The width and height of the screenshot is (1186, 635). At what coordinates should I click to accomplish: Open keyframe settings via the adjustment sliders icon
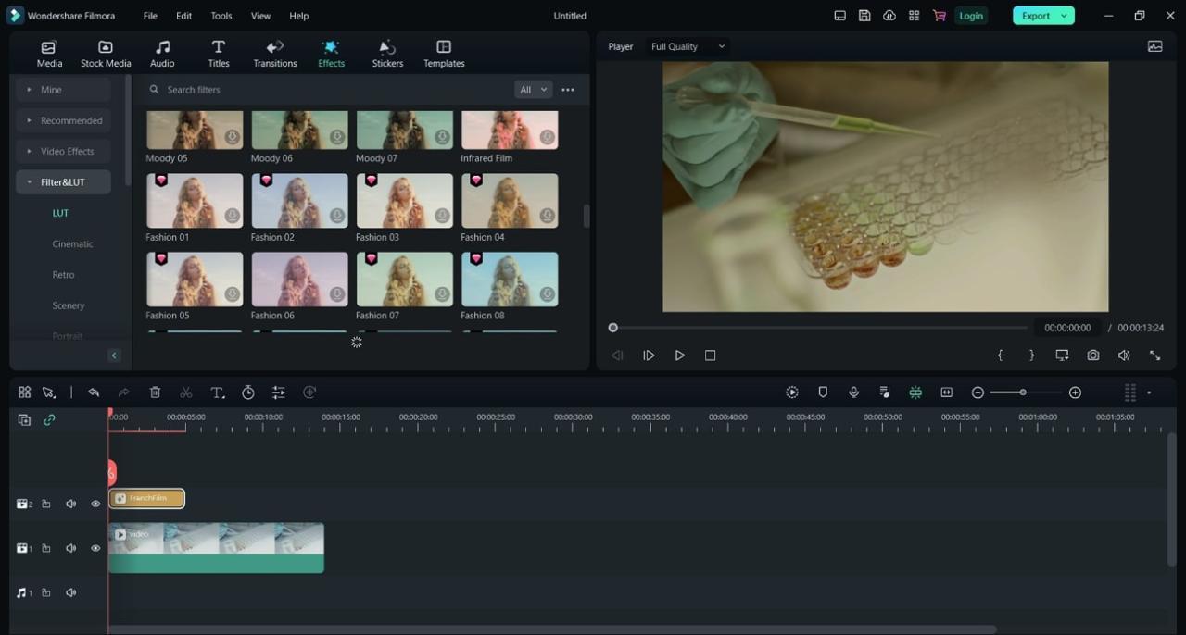pyautogui.click(x=278, y=392)
